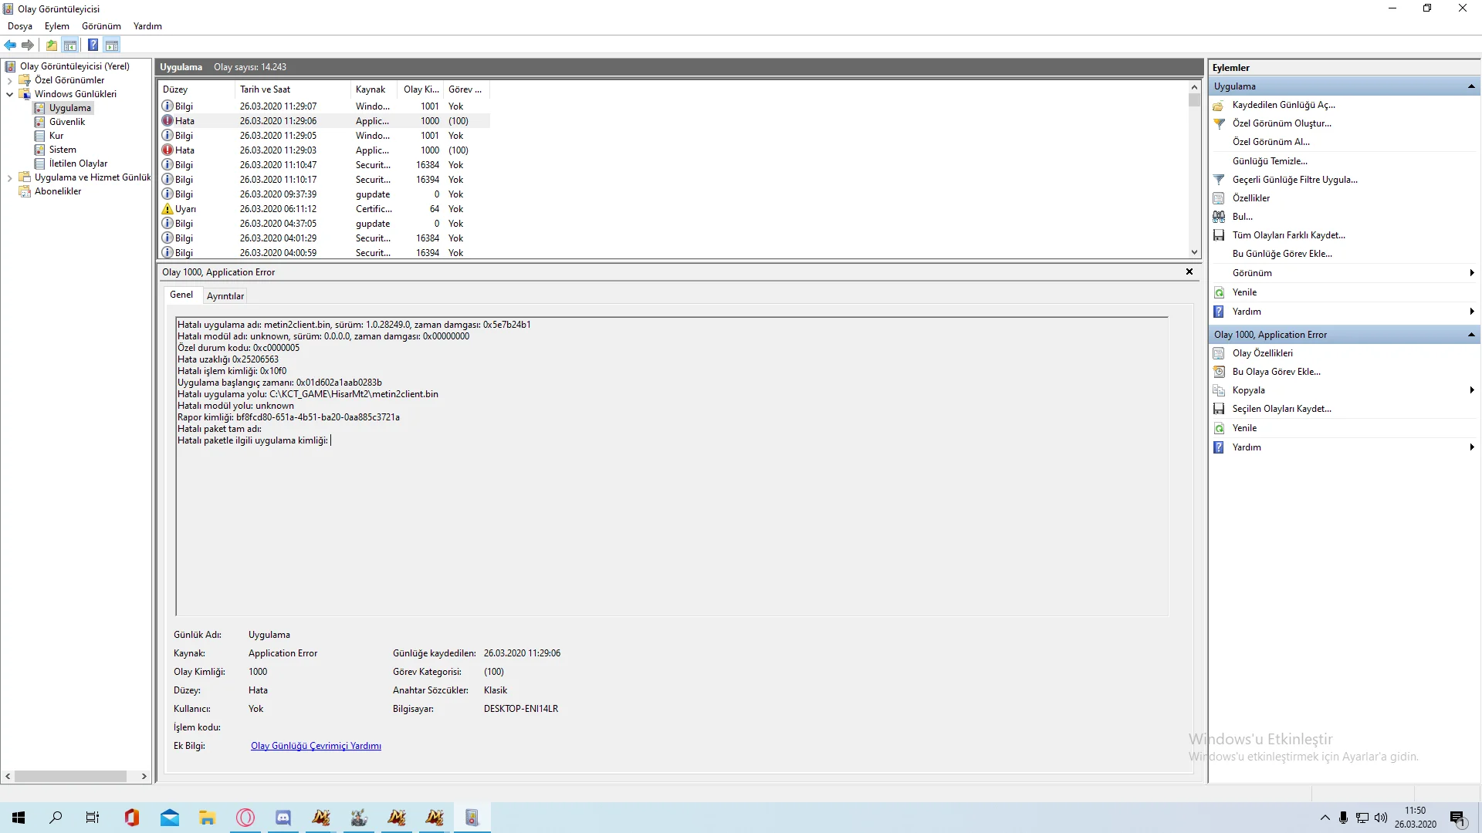The image size is (1482, 833).
Task: Click Günlüğü Temizle... action
Action: pyautogui.click(x=1270, y=161)
